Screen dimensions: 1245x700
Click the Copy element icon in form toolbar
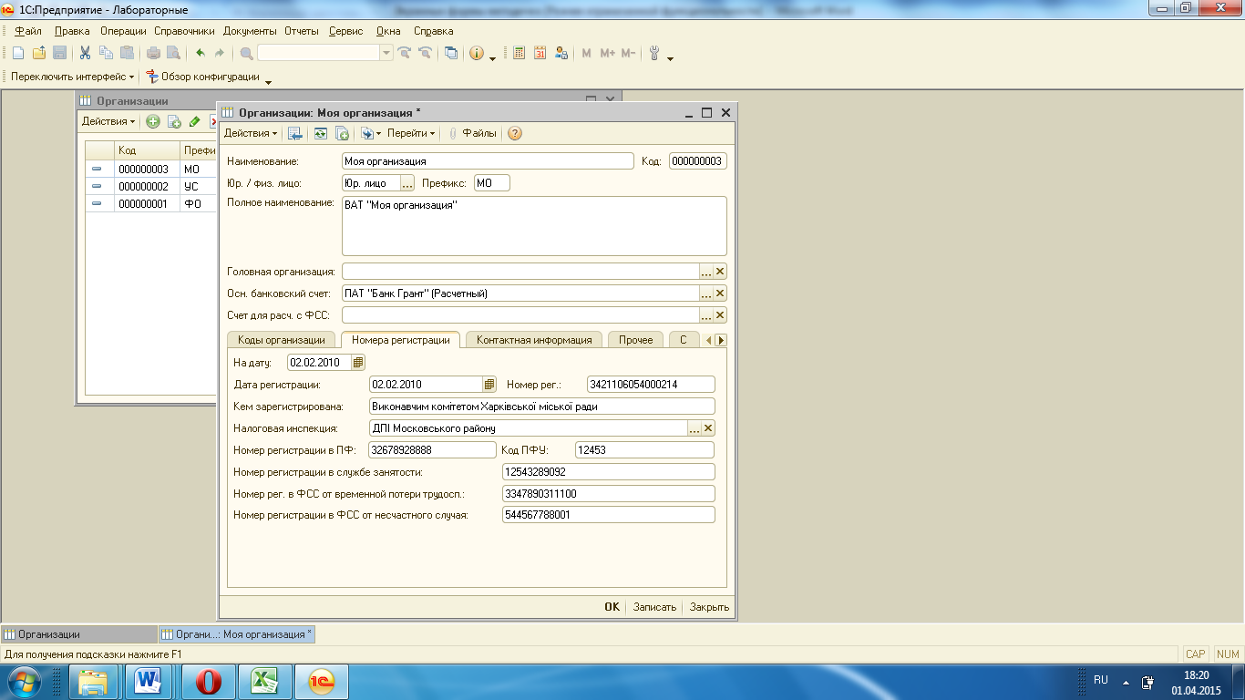(x=342, y=133)
